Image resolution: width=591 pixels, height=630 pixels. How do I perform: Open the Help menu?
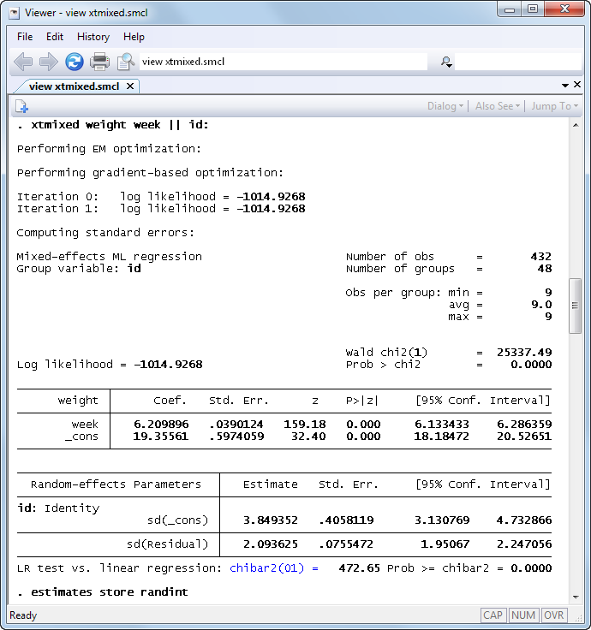pos(134,37)
